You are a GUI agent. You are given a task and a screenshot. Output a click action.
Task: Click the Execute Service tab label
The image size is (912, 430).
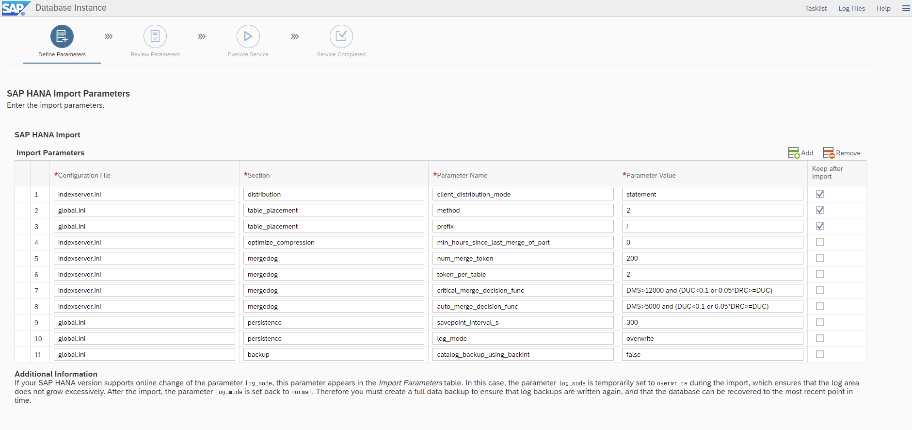248,54
